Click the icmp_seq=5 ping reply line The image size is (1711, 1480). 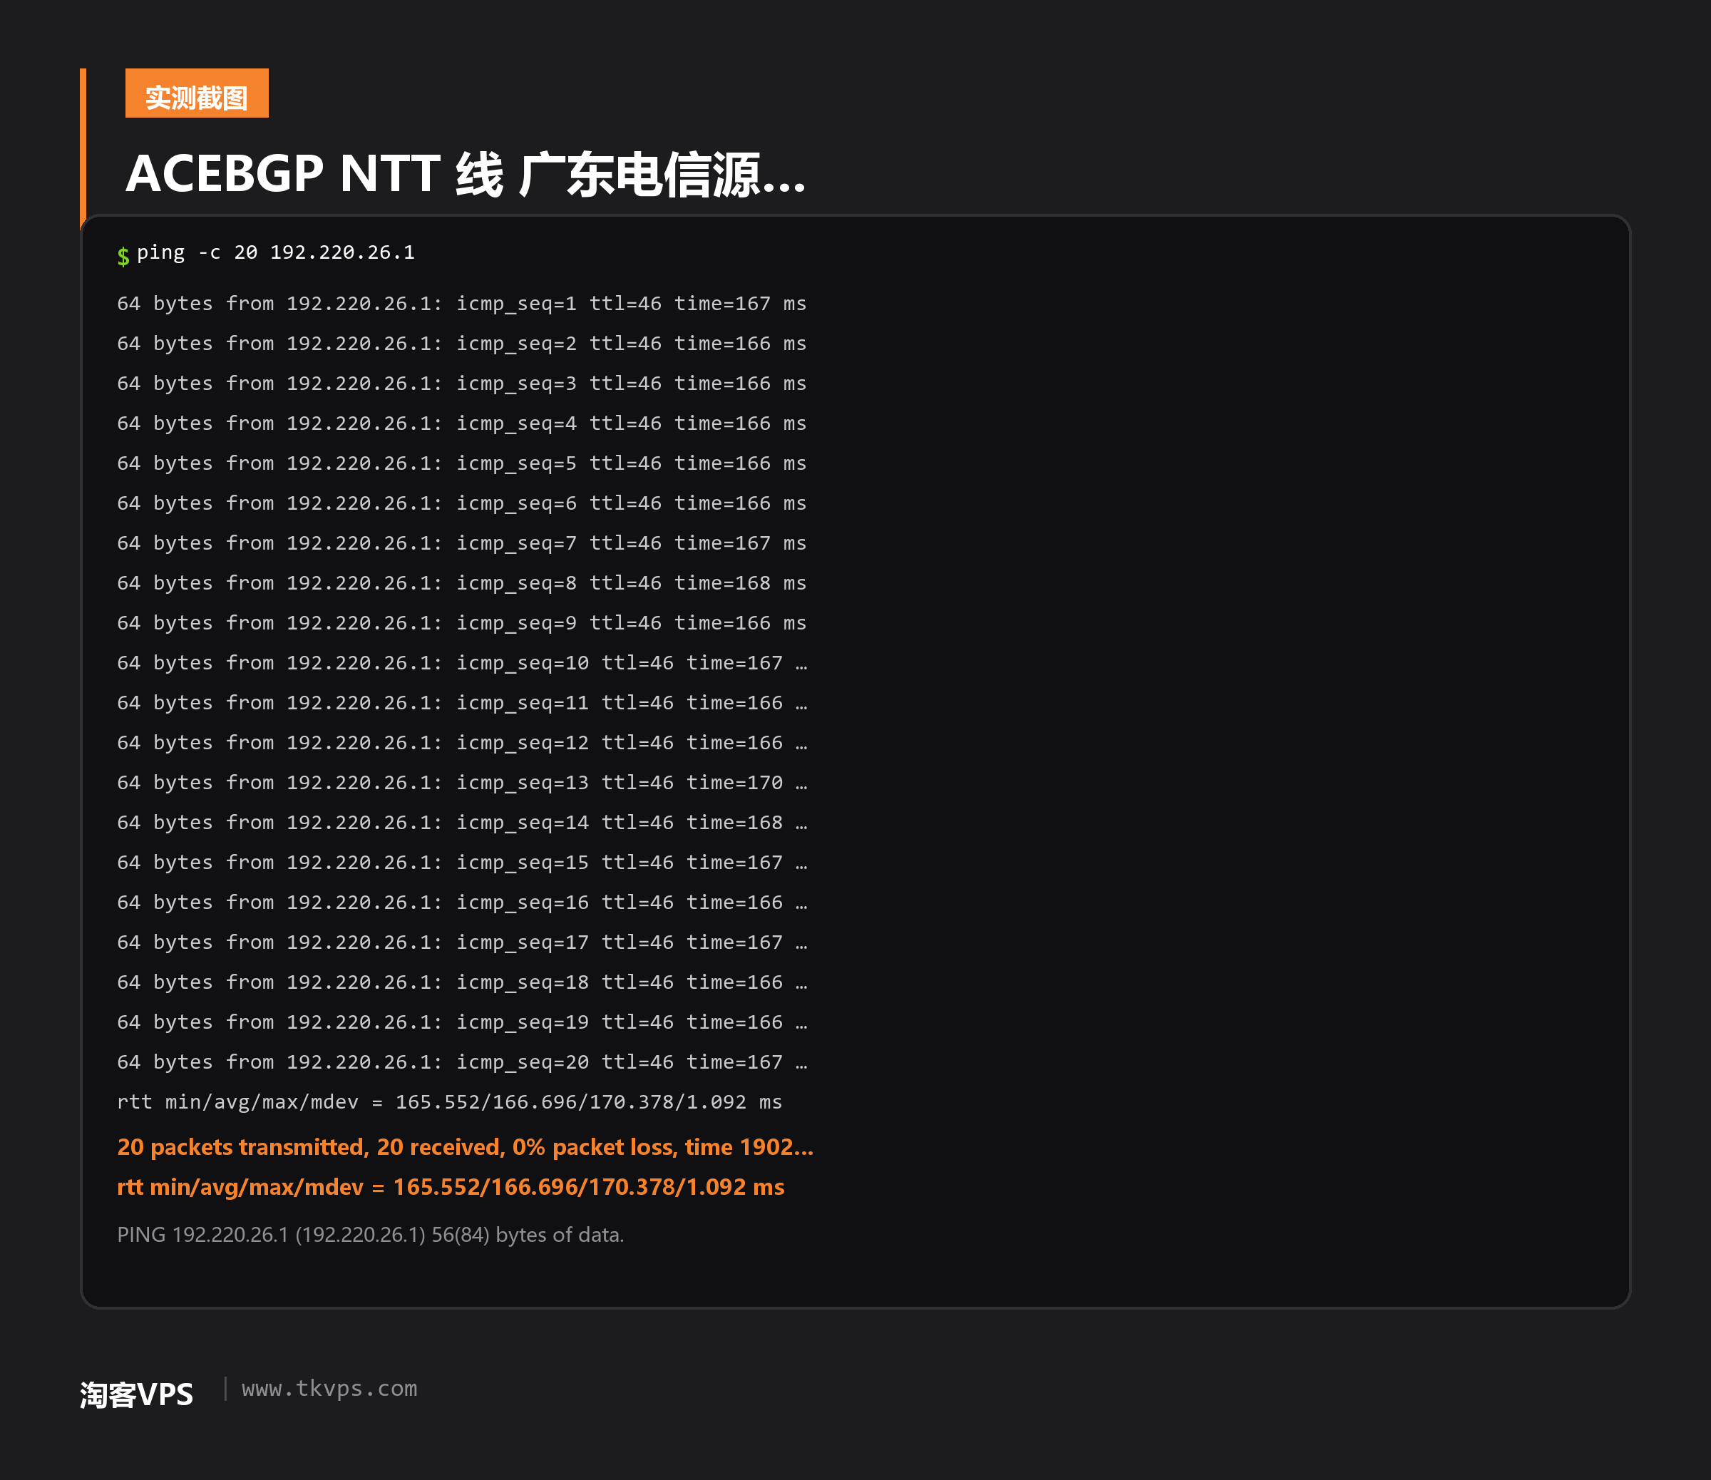pos(461,463)
